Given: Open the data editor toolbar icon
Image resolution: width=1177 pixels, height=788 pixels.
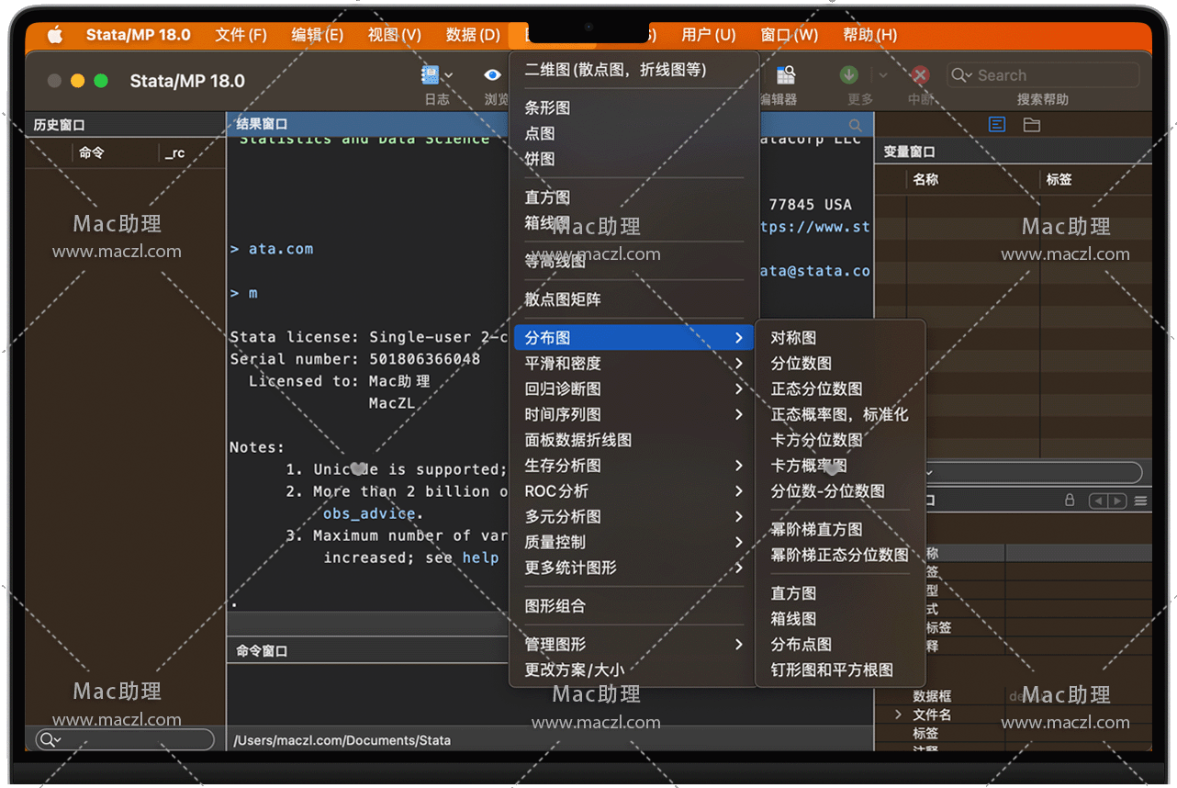Looking at the screenshot, I should 786,75.
